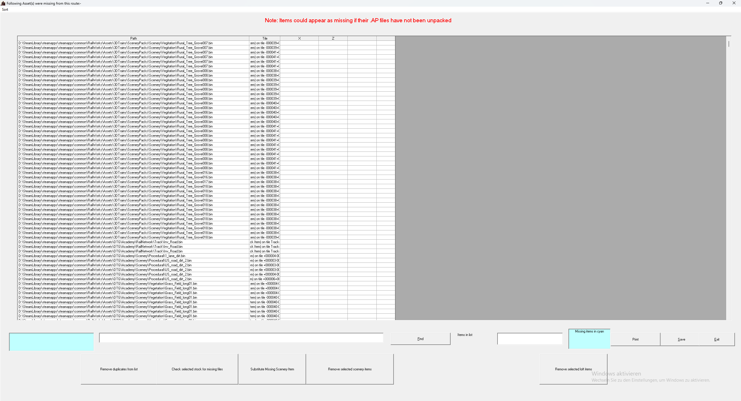This screenshot has width=741, height=401.
Task: Click the Print button
Action: coord(635,339)
